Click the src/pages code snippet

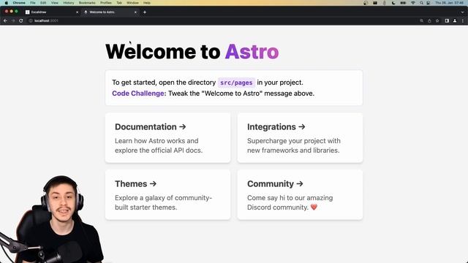pos(236,83)
